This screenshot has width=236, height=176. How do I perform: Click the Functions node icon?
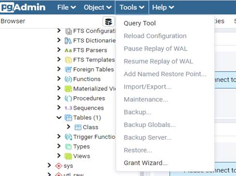click(x=68, y=79)
